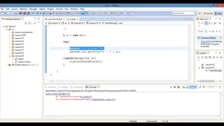Click the New file toolbar icon
The image size is (224, 126).
(2, 13)
